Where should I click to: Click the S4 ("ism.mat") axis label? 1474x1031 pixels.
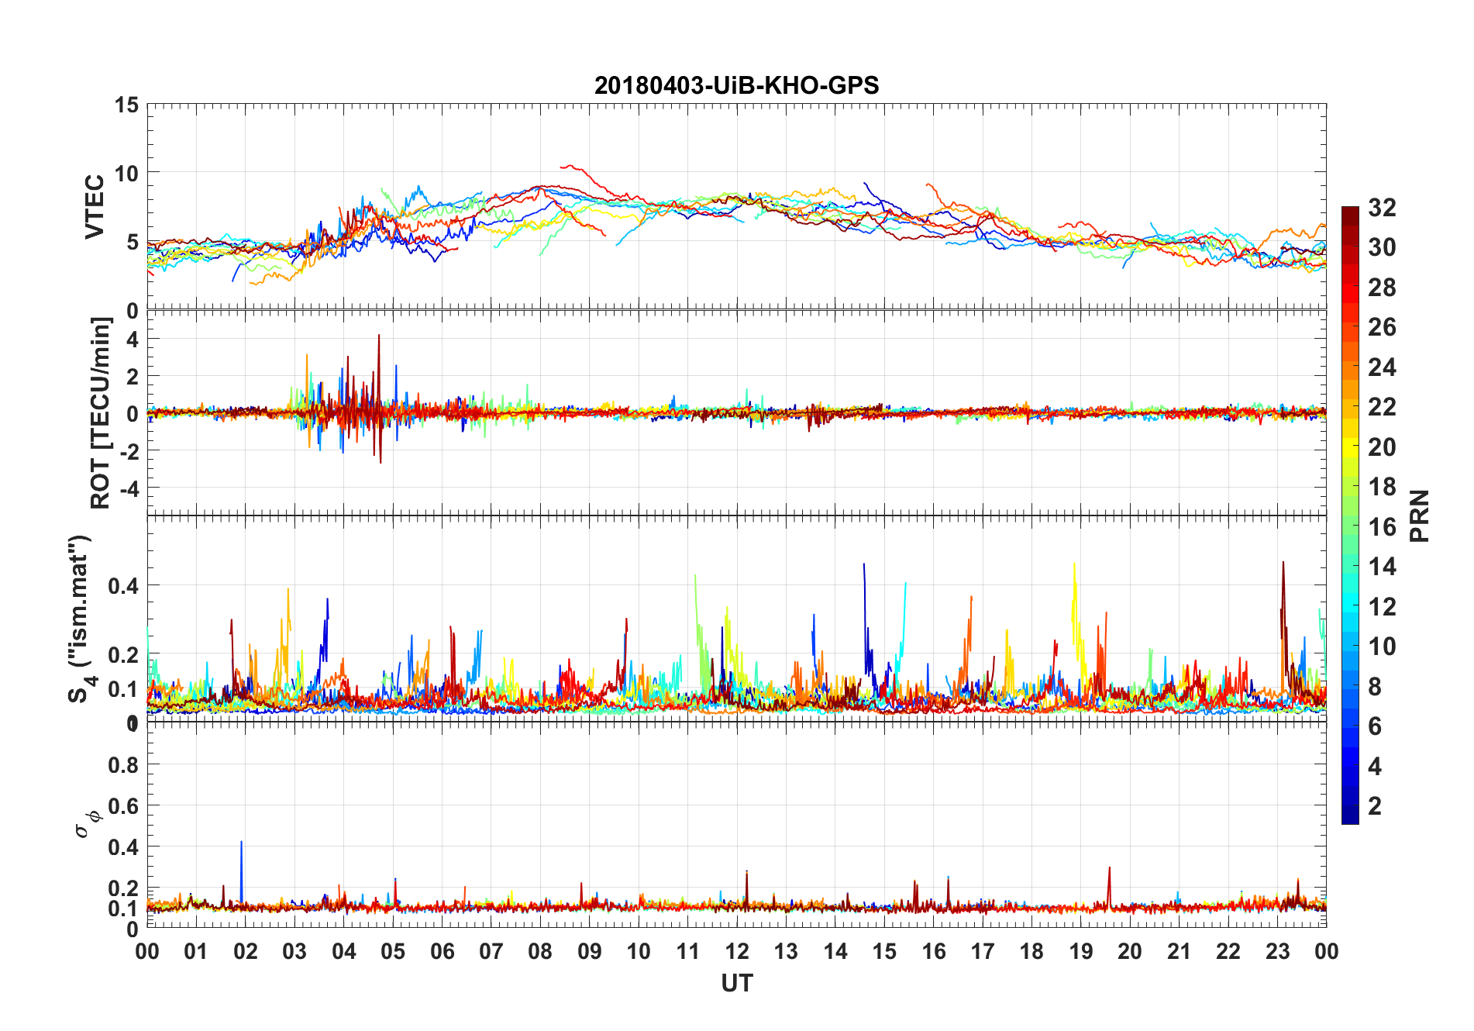click(x=81, y=619)
